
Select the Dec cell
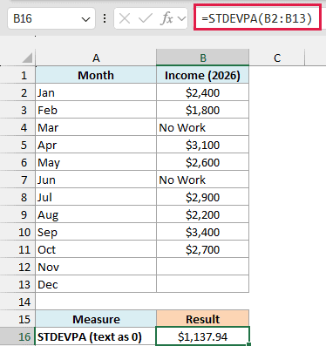coord(96,284)
